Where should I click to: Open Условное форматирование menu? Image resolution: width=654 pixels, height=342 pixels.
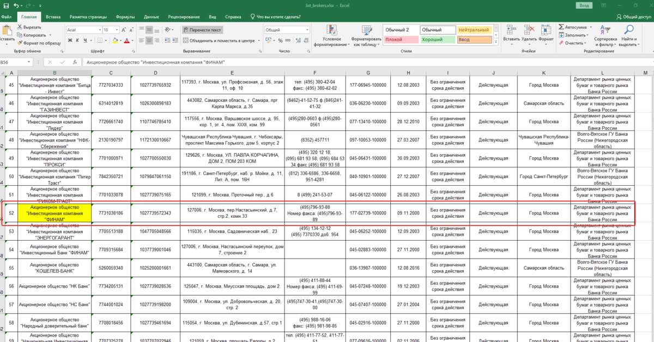332,35
